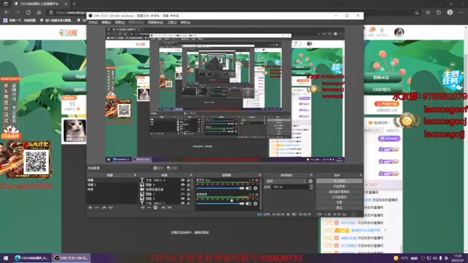This screenshot has height=263, width=468.
Task: Open 工具(T) menu in OBS
Action: click(171, 22)
